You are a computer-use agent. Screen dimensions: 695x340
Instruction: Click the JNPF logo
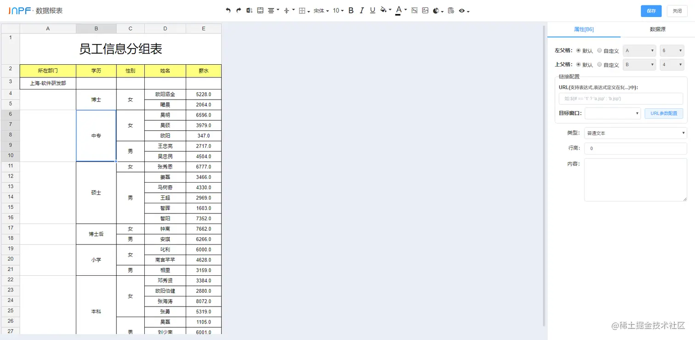20,11
